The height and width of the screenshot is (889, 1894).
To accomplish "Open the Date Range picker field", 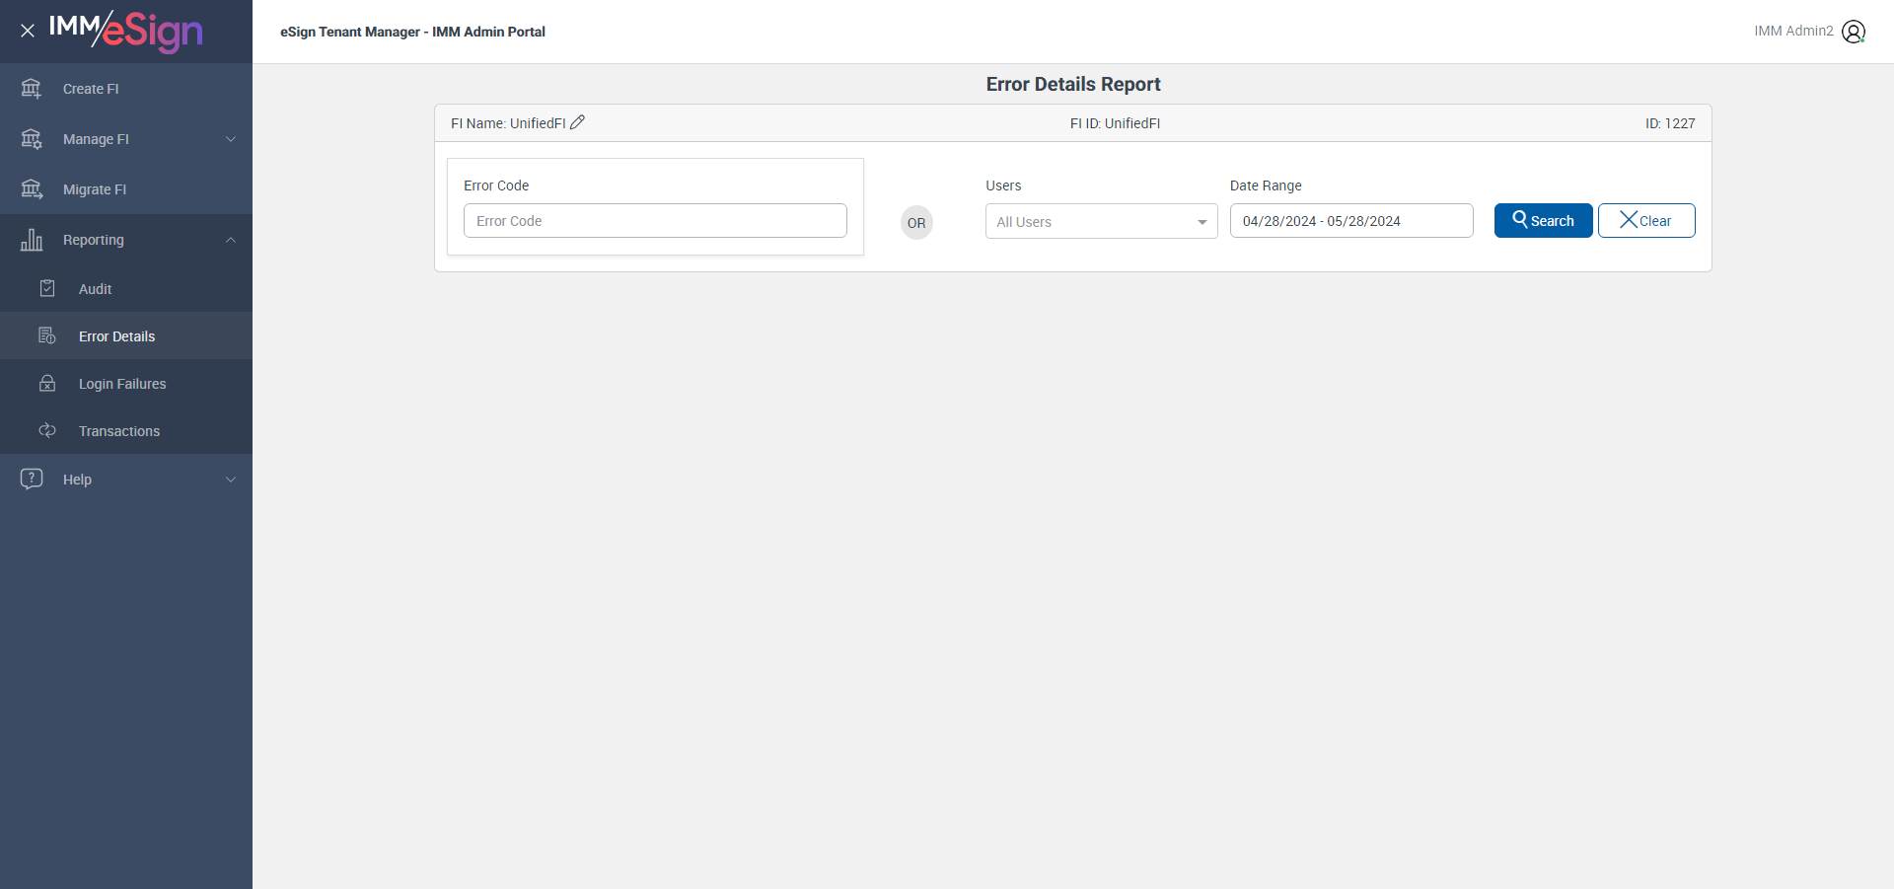I will (x=1350, y=221).
